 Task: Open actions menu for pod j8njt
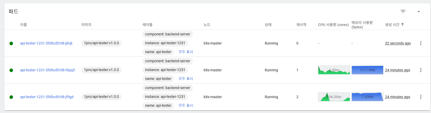click(421, 43)
